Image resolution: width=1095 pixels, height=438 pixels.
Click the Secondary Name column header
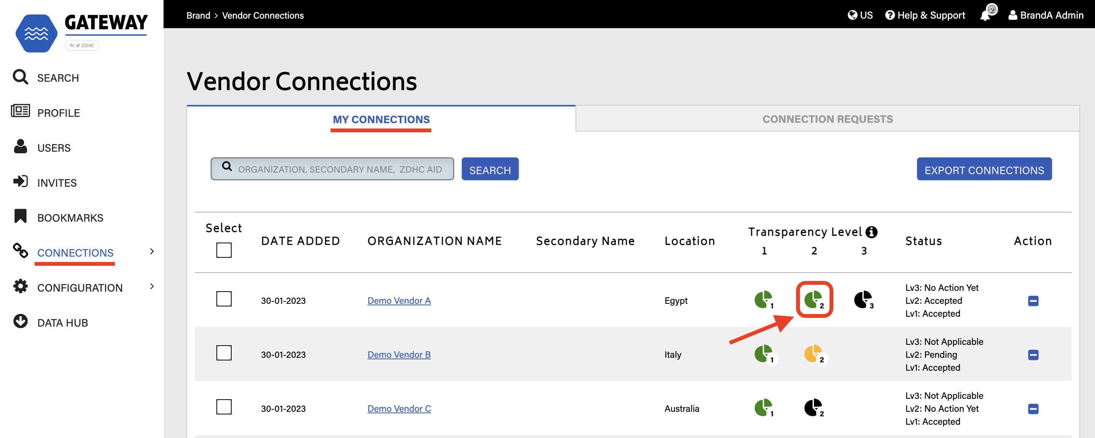pos(585,241)
